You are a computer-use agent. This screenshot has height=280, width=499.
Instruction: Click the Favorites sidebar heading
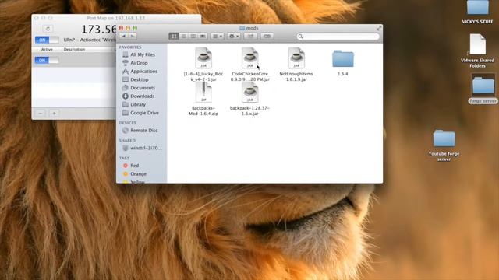[130, 47]
